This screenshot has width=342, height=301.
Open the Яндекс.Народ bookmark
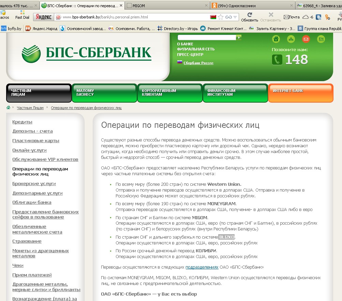(x=42, y=29)
